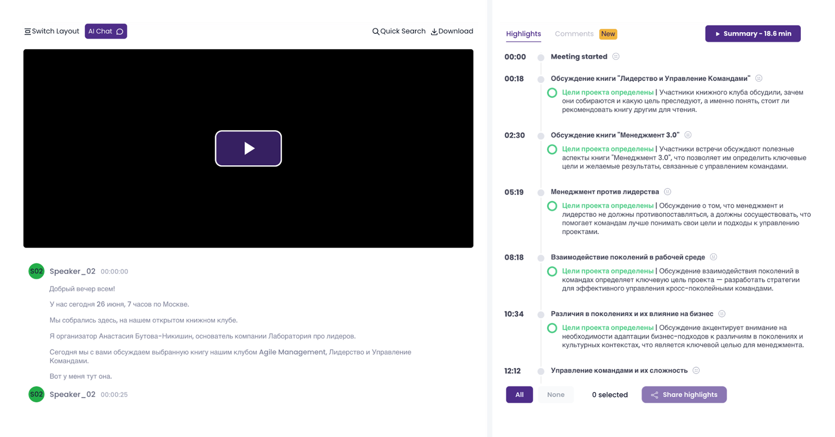Viewport: 835px width, 437px height.
Task: Click smiley icon next to Meeting started
Action: [x=616, y=56]
